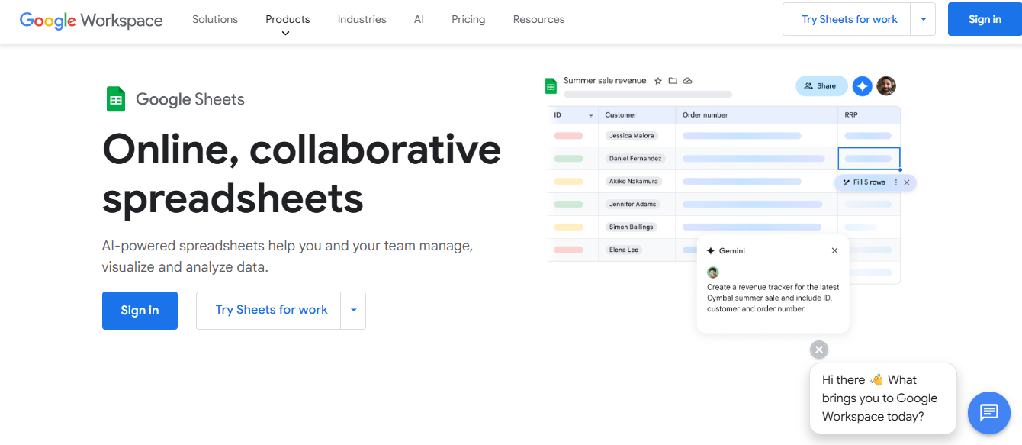Close the Gemini prompt card
This screenshot has width=1022, height=445.
click(834, 250)
